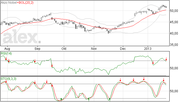
Task: Click the 50,00 level label in the RSI panel
Action: click(x=174, y=68)
